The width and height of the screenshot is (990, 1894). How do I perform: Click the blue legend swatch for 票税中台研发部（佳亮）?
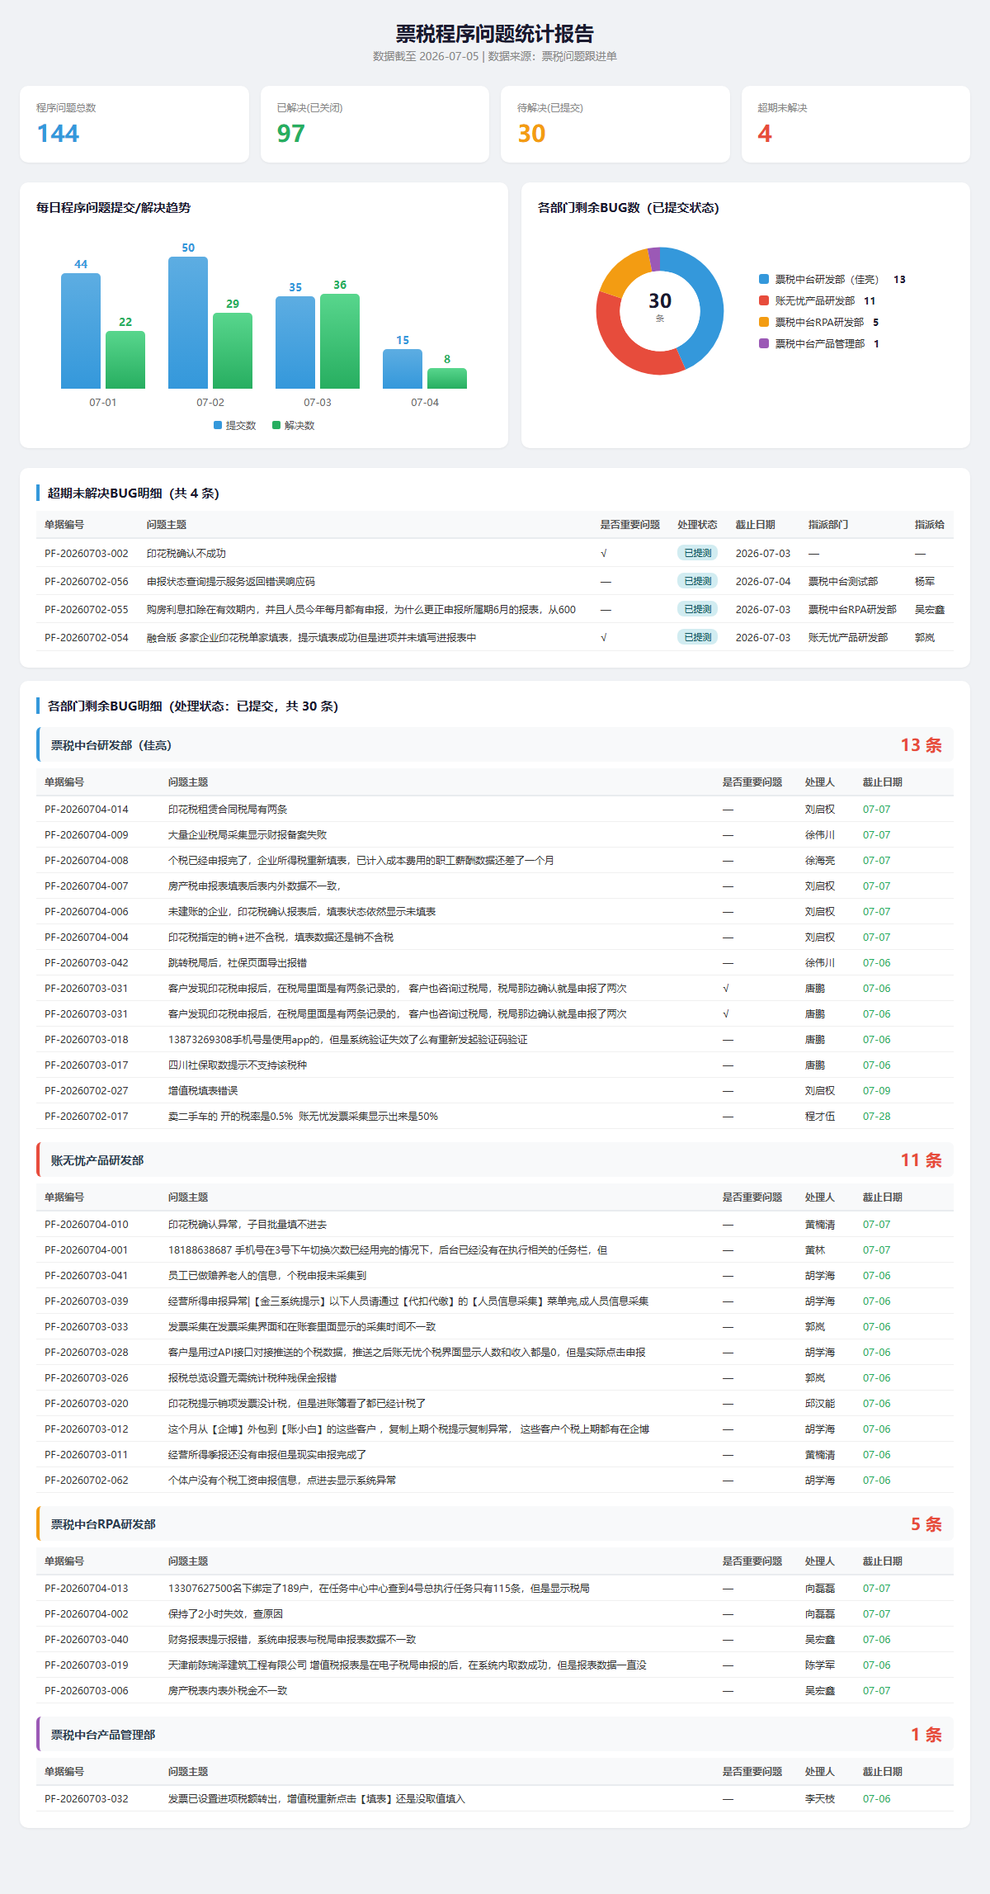tap(764, 279)
